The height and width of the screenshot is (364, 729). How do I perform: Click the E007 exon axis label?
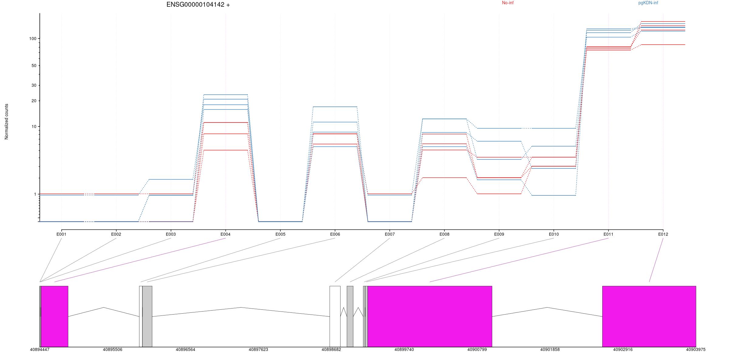[390, 234]
